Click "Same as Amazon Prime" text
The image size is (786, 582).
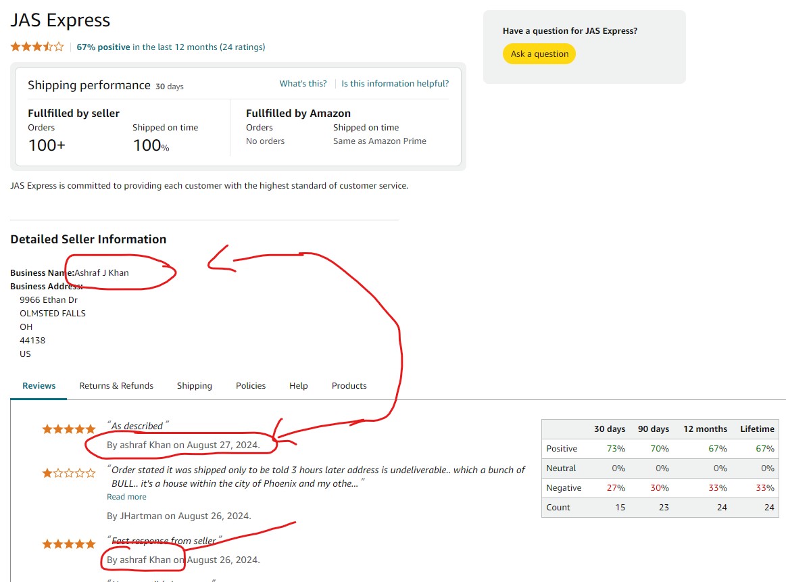tap(379, 141)
